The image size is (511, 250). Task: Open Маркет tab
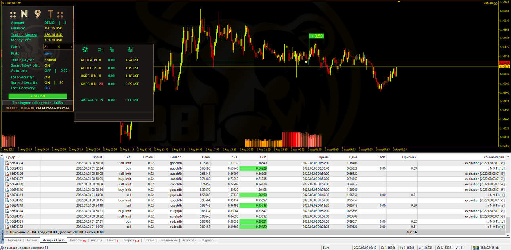tap(131, 240)
